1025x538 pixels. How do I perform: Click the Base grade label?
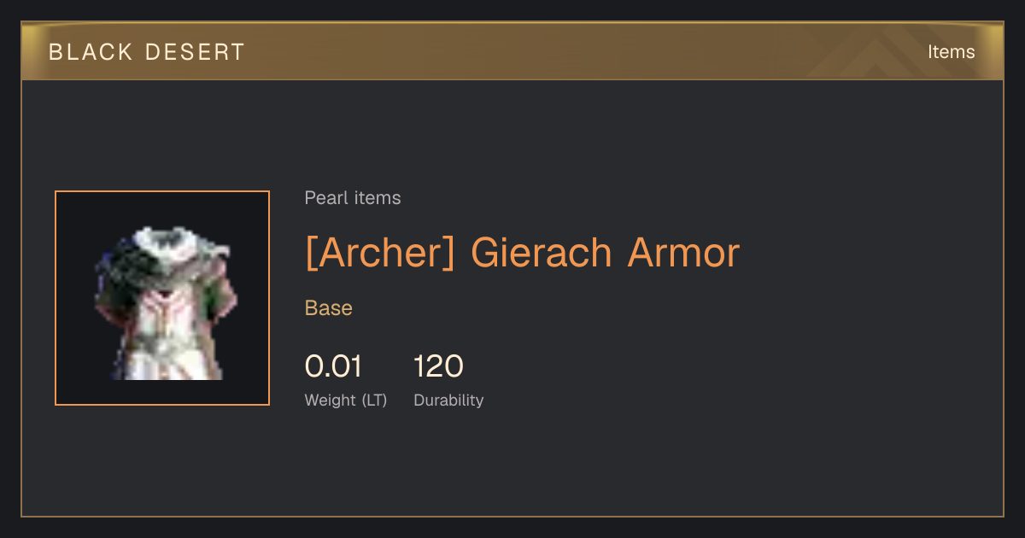click(329, 308)
